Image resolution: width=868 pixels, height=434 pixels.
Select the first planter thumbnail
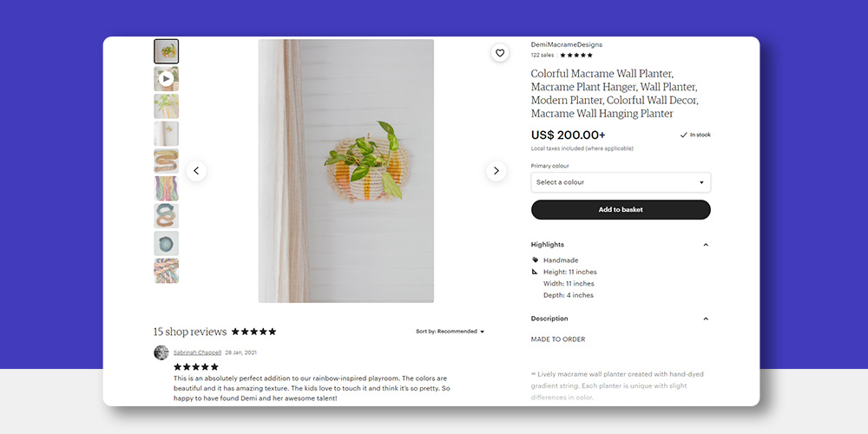coord(166,51)
